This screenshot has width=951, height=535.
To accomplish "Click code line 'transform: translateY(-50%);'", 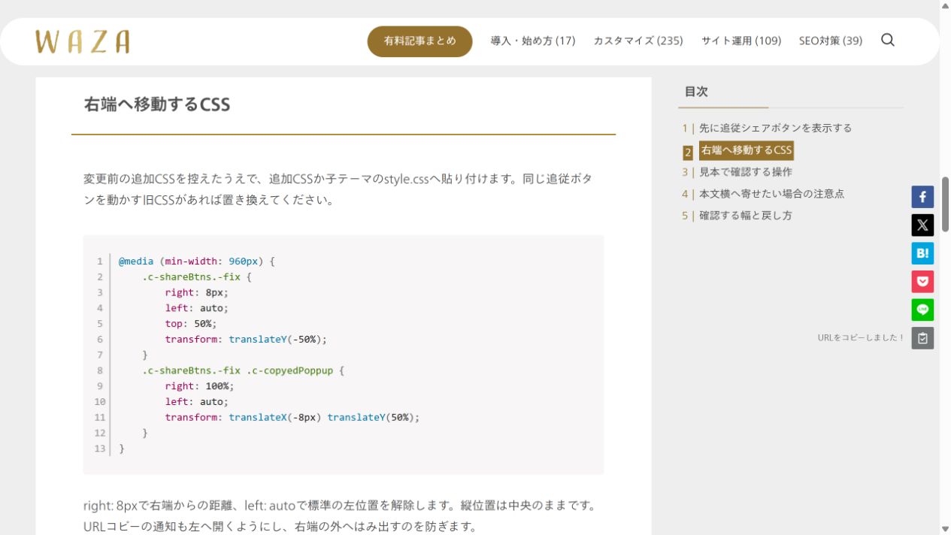I will [247, 340].
